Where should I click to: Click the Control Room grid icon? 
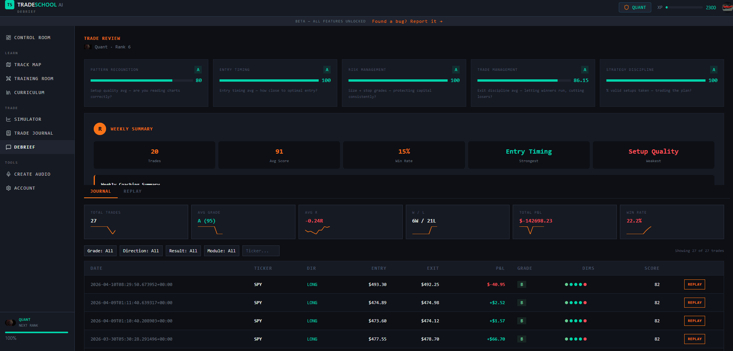(x=9, y=38)
